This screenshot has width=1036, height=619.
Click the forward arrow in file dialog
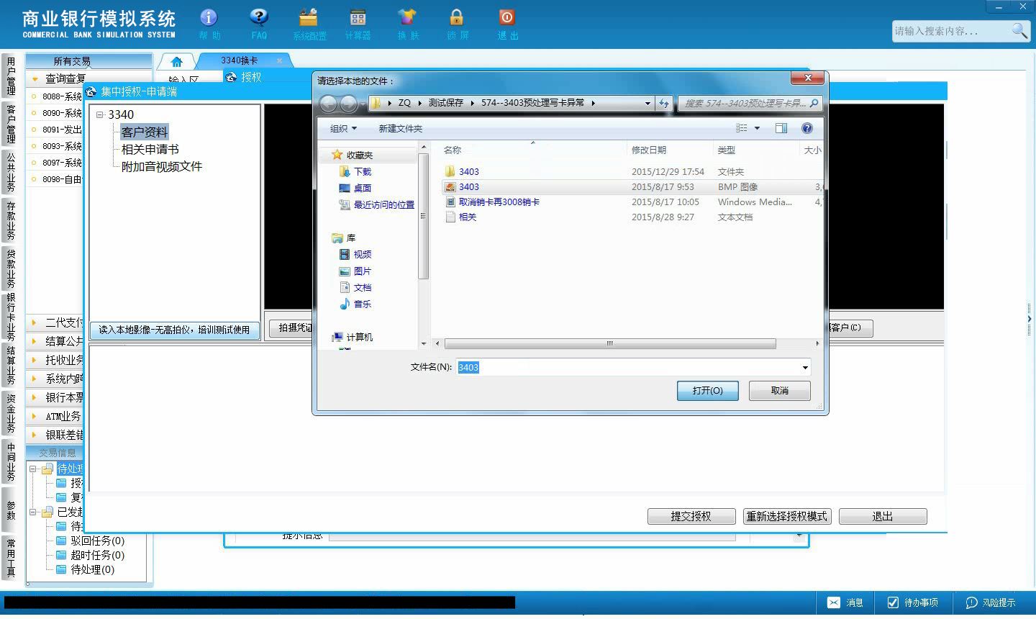point(348,104)
